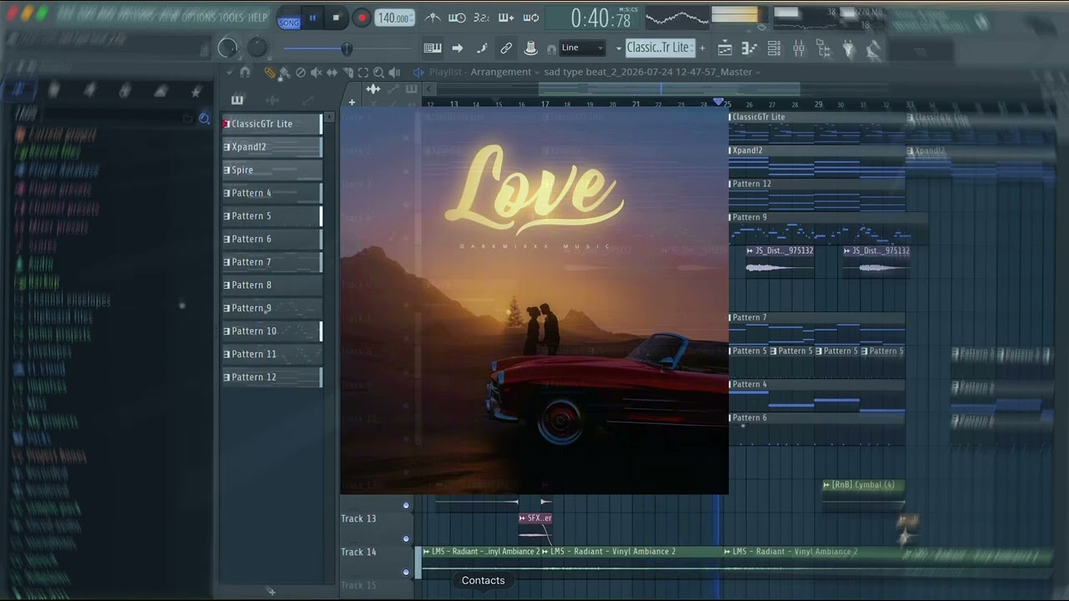Viewport: 1069px width, 601px height.
Task: Toggle the link multilink controller icon
Action: [506, 48]
